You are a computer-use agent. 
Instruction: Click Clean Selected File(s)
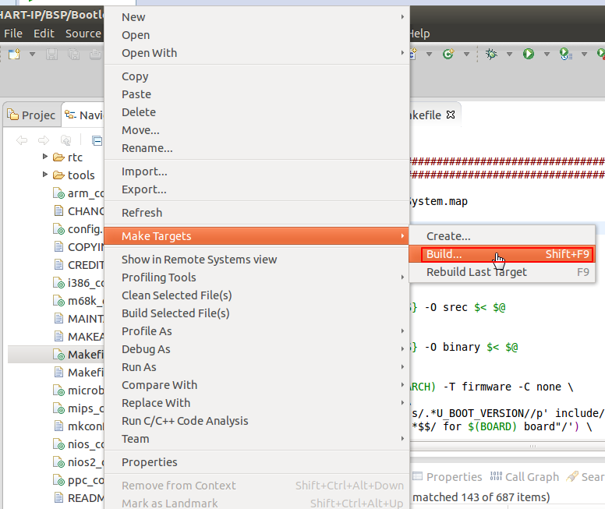pos(257,295)
